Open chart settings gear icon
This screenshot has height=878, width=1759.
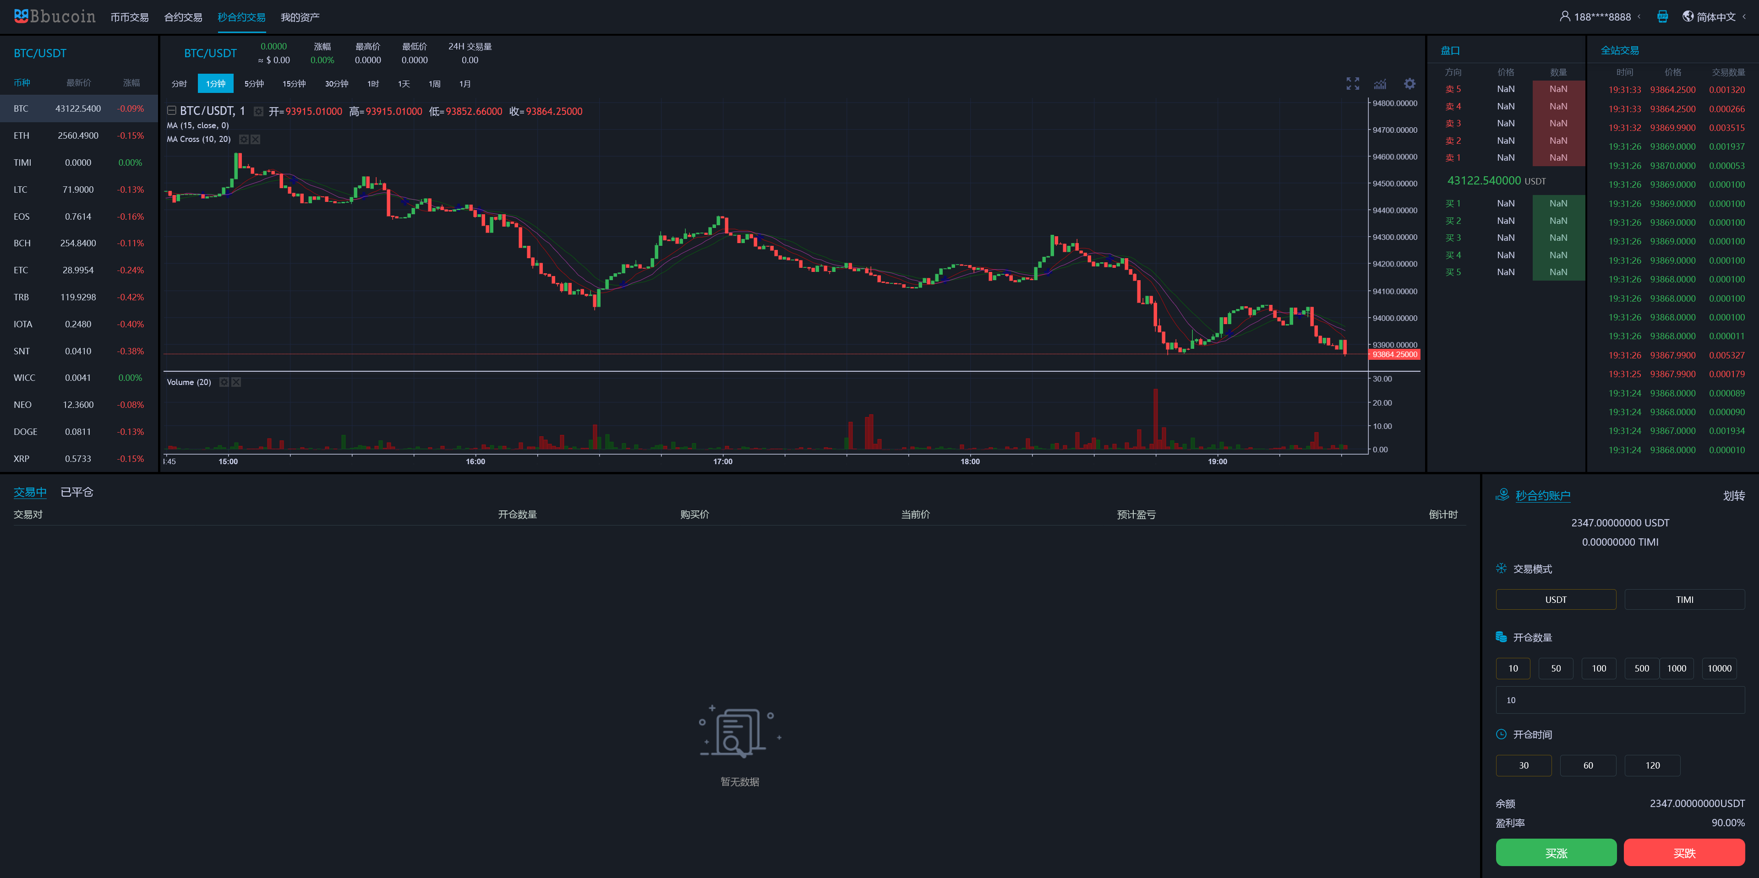[x=1409, y=83]
